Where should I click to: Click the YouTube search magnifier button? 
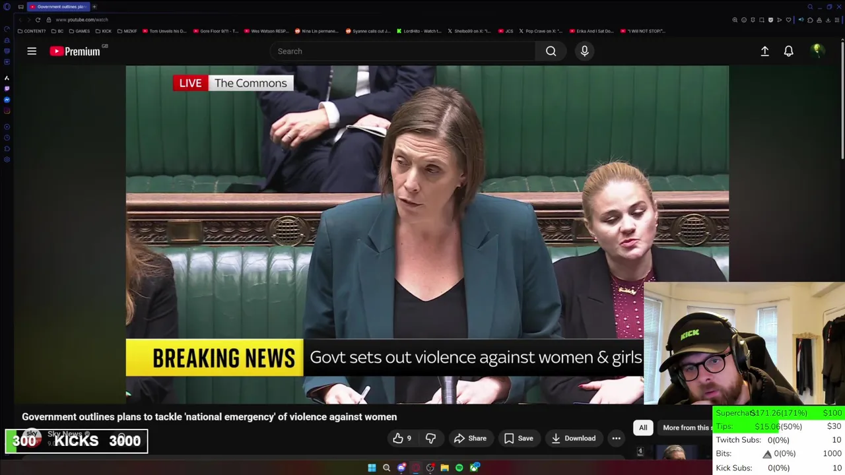click(x=551, y=51)
